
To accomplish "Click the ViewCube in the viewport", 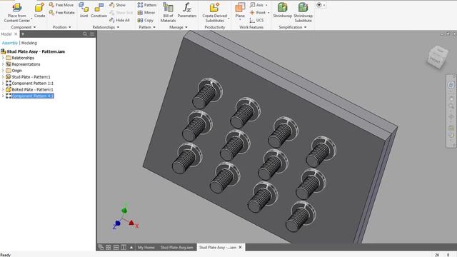I will (x=437, y=57).
